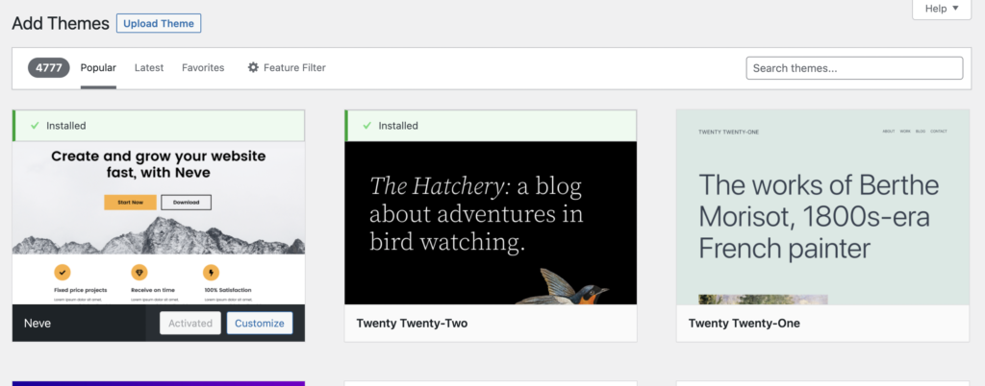Open the Favorites tab
This screenshot has height=386, width=985.
203,67
